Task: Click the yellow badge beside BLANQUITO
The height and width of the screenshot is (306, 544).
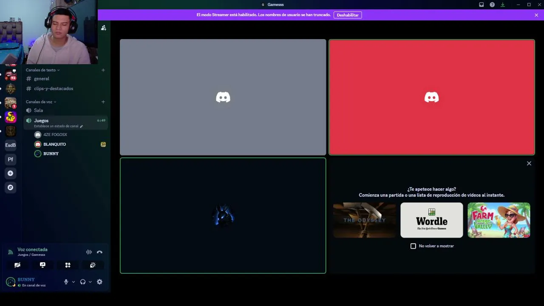Action: click(x=103, y=144)
